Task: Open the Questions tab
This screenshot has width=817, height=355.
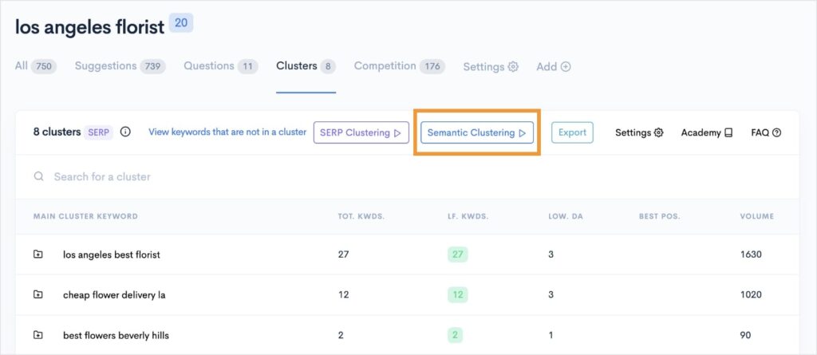Action: [x=221, y=66]
